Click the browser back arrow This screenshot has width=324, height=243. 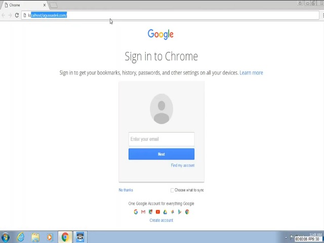[x=4, y=15]
